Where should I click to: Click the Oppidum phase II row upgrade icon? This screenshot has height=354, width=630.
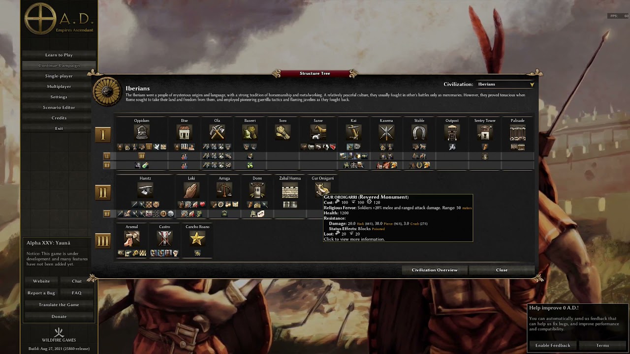[x=142, y=156]
